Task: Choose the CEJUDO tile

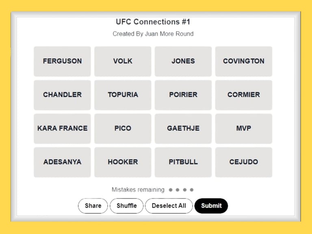Action: [x=244, y=162]
